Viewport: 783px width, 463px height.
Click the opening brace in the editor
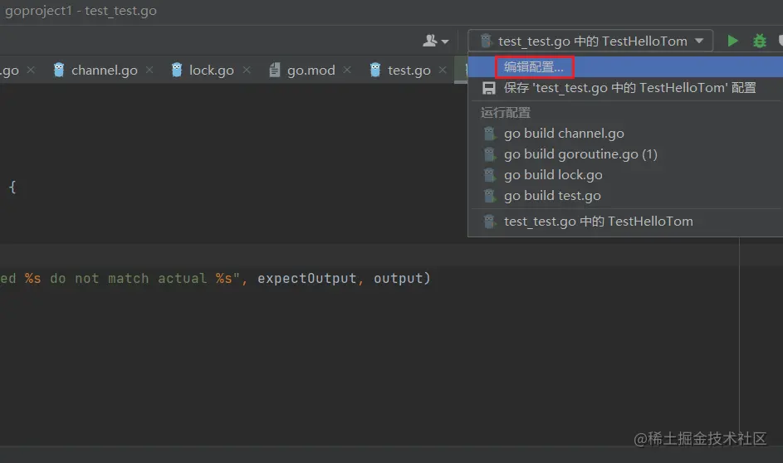12,187
